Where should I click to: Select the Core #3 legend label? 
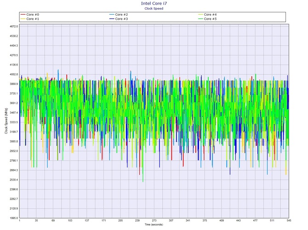pyautogui.click(x=121, y=19)
